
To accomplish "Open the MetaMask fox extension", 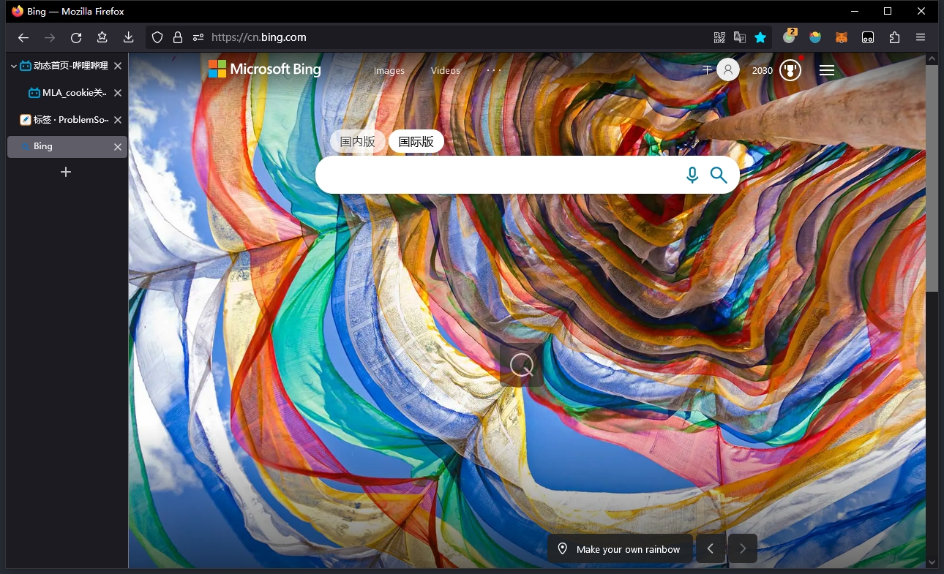I will coord(842,37).
